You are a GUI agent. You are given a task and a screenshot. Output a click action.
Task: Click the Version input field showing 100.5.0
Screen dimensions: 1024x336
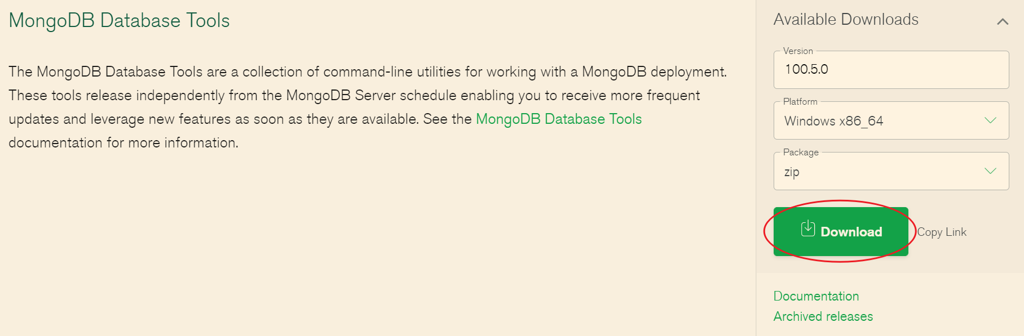[x=891, y=70]
